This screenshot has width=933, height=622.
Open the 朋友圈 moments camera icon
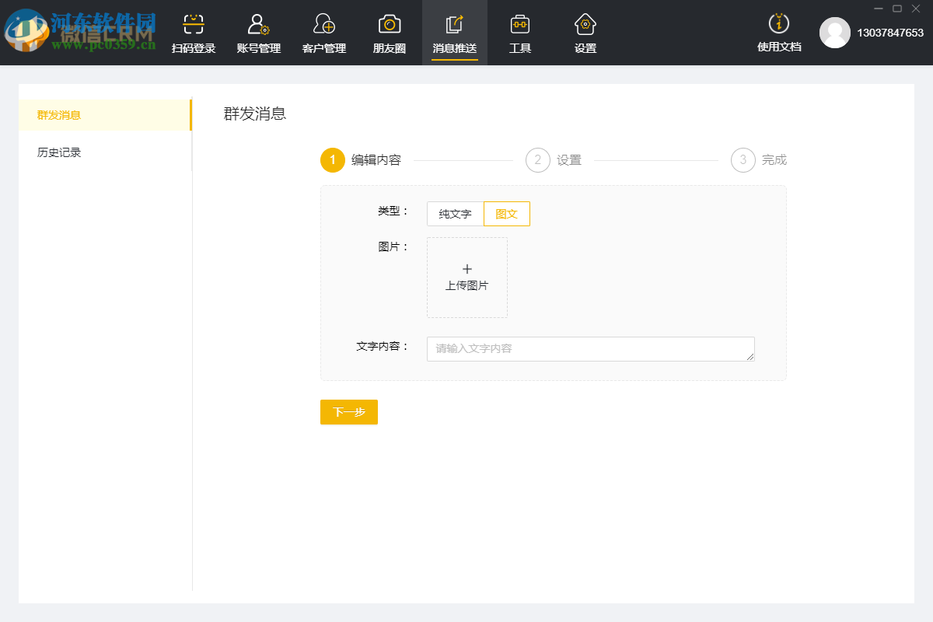(388, 33)
